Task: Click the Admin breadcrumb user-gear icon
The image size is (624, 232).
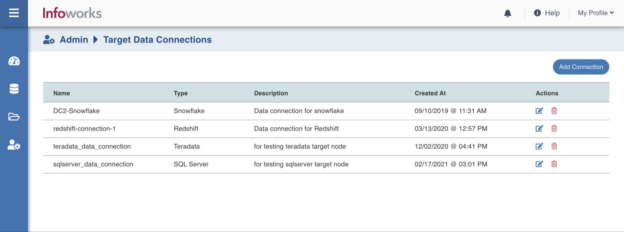Action: (49, 40)
